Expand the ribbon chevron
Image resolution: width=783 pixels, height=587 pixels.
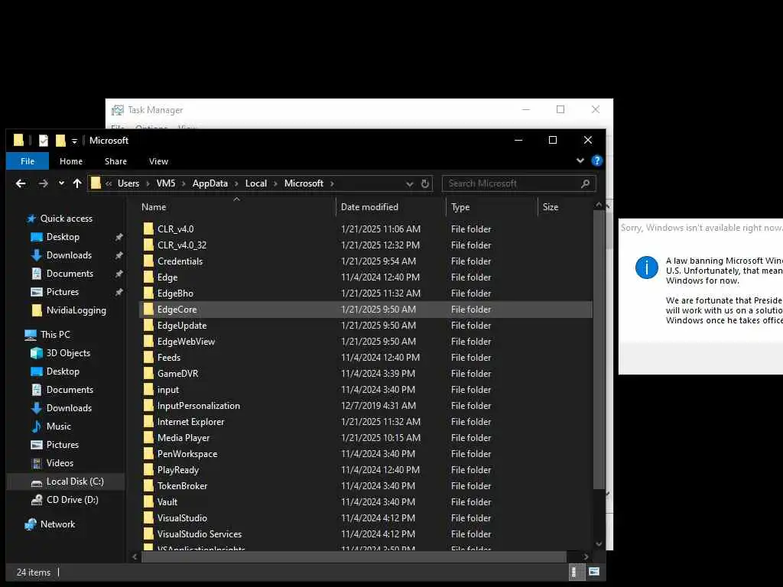[580, 161]
